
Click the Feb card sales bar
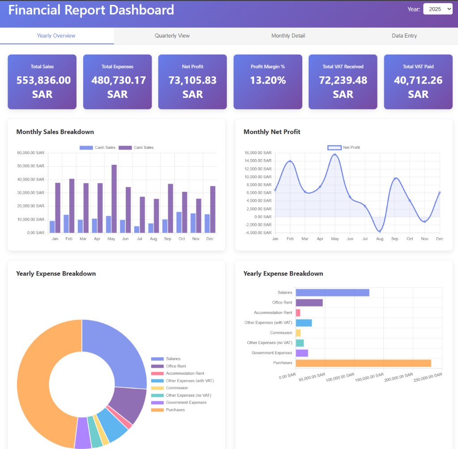click(72, 206)
